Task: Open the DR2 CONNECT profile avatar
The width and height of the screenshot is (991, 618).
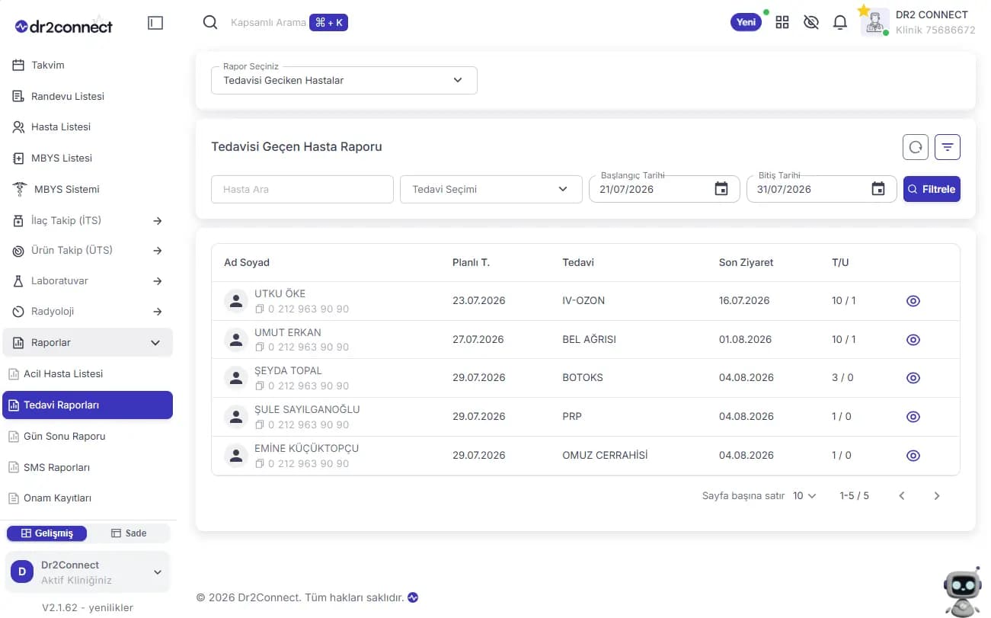Action: pyautogui.click(x=875, y=22)
